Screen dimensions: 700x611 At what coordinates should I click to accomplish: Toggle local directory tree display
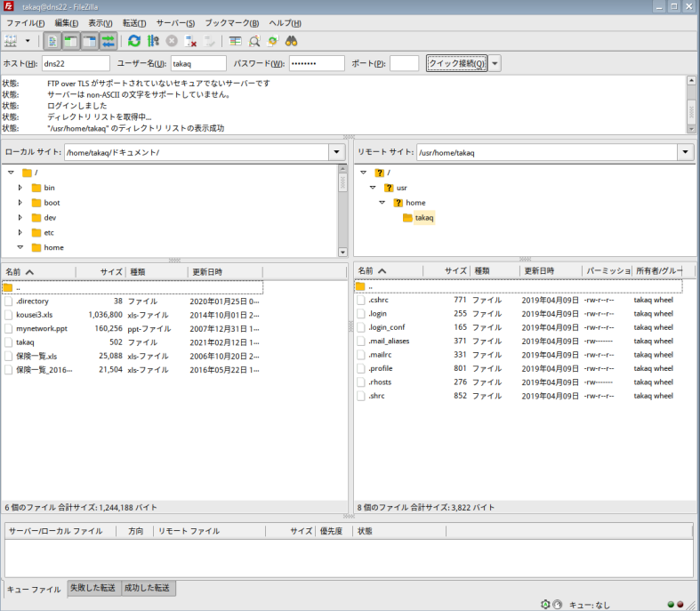tap(71, 42)
